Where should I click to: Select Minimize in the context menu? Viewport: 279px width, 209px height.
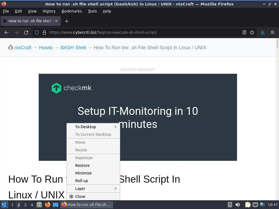(x=93, y=173)
